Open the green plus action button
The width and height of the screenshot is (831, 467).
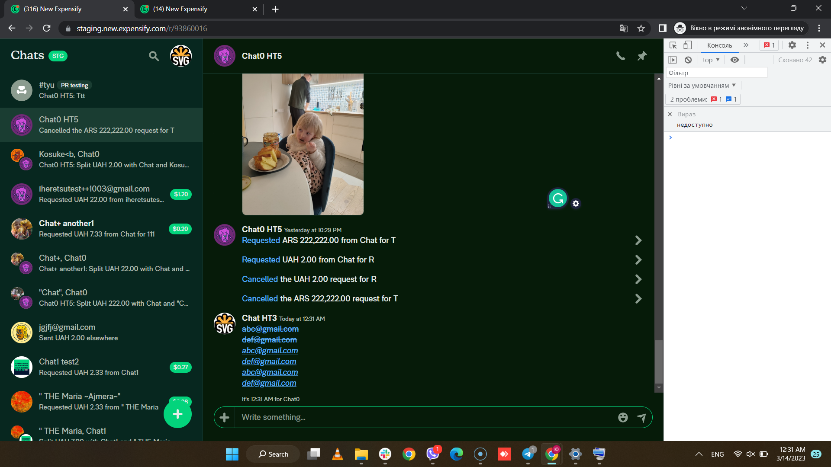(x=177, y=414)
